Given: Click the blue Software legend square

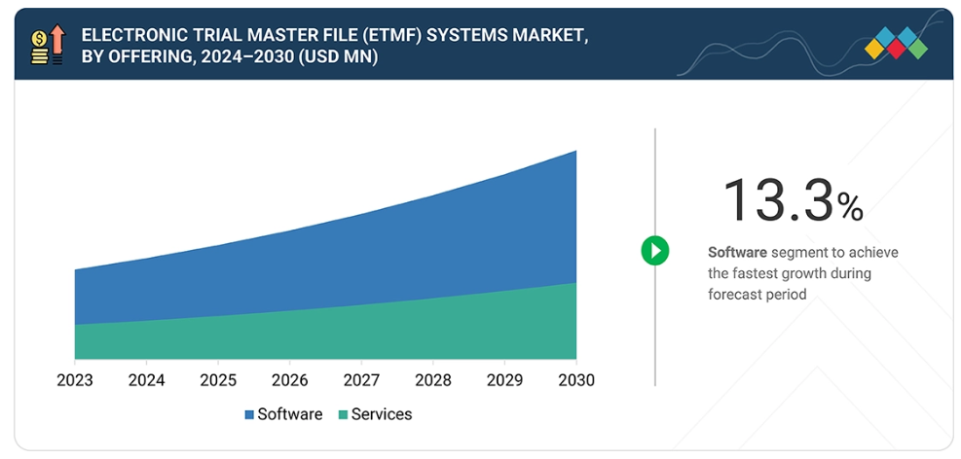Looking at the screenshot, I should coord(249,415).
